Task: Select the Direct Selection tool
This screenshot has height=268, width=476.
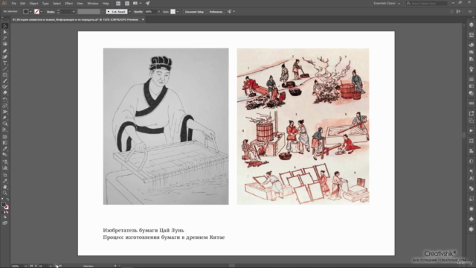Action: [5, 32]
